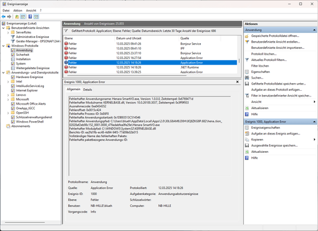Open the Kopieren submenu
Screen dimensions: 318x231
(x=280, y=140)
